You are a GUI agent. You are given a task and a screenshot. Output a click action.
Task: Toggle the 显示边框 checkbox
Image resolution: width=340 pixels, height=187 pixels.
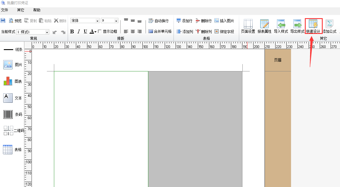[x=100, y=32]
